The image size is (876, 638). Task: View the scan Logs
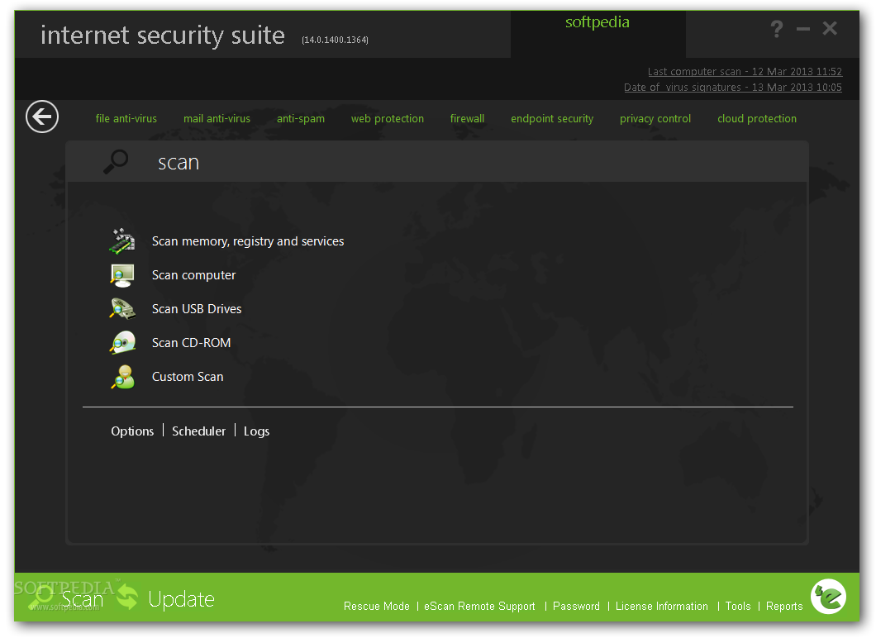[x=256, y=431]
